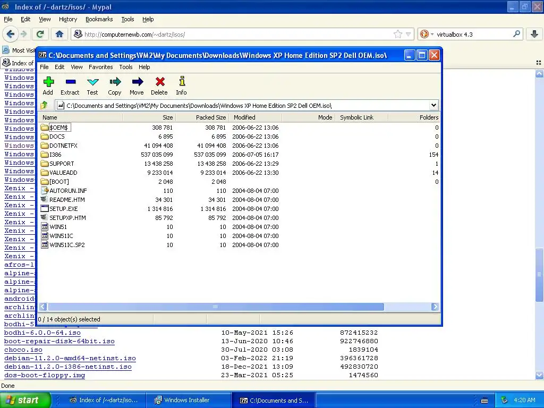Image resolution: width=544 pixels, height=408 pixels.
Task: Click the search magnifier in browser search box
Action: click(x=516, y=34)
